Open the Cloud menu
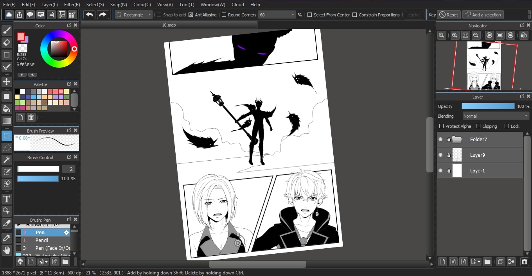Screen dimensions: 532x276 [x=238, y=5]
